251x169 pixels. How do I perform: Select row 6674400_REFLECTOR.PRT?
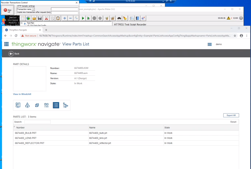pos(126,143)
